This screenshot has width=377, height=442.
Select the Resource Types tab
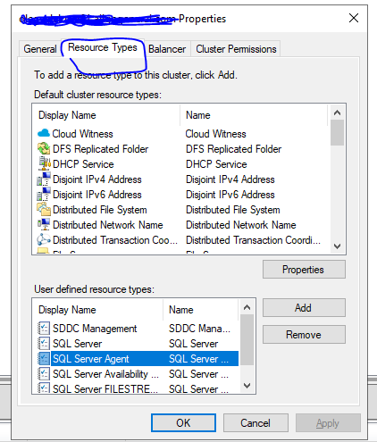click(x=103, y=47)
